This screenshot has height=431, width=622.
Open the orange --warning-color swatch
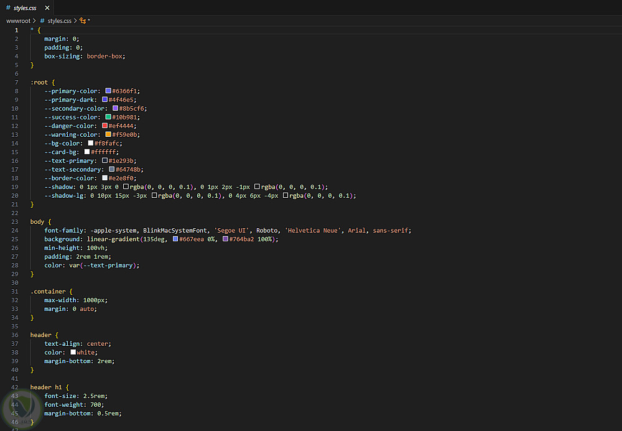pyautogui.click(x=108, y=134)
